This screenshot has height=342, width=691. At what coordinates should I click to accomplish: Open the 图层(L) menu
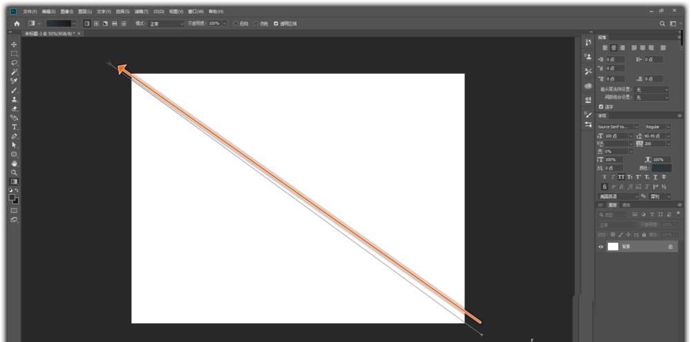coord(84,12)
